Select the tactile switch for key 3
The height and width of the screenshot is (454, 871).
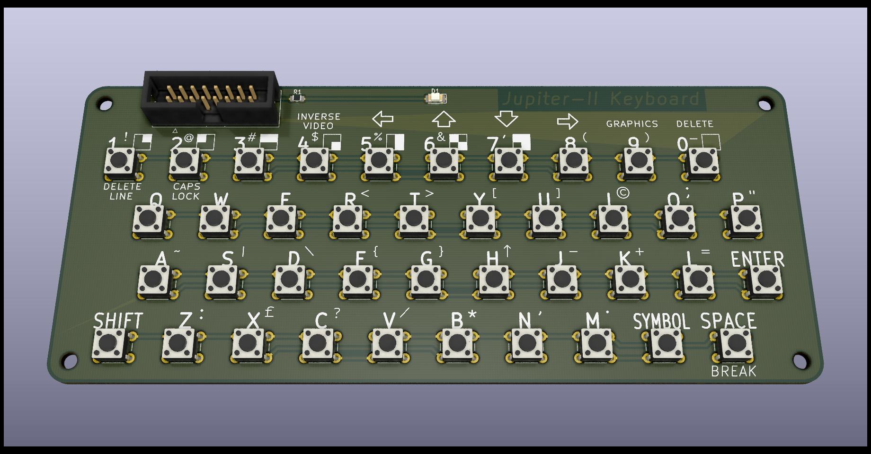[250, 164]
